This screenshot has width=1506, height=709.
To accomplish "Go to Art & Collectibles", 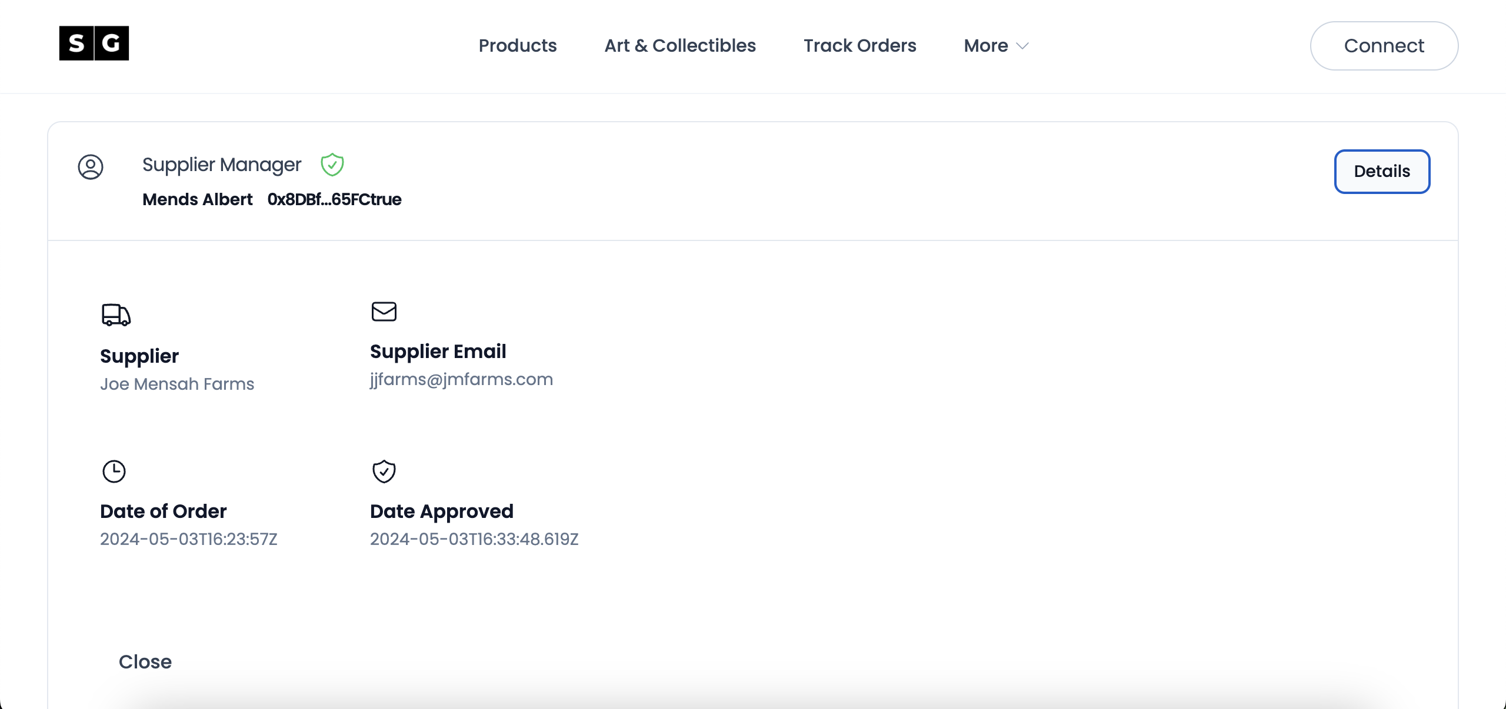I will 680,46.
